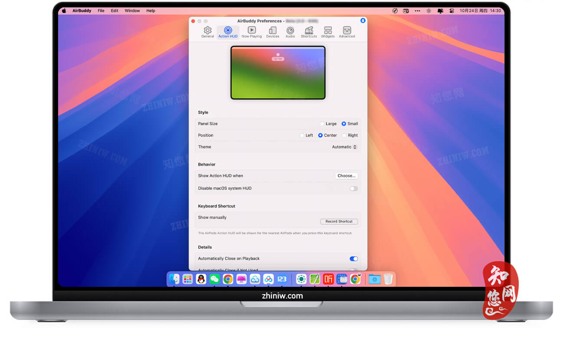Image resolution: width=563 pixels, height=338 pixels.
Task: Click the menu bar date and time
Action: click(480, 11)
